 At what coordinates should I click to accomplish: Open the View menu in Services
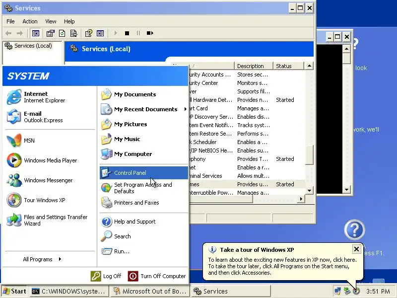point(51,21)
